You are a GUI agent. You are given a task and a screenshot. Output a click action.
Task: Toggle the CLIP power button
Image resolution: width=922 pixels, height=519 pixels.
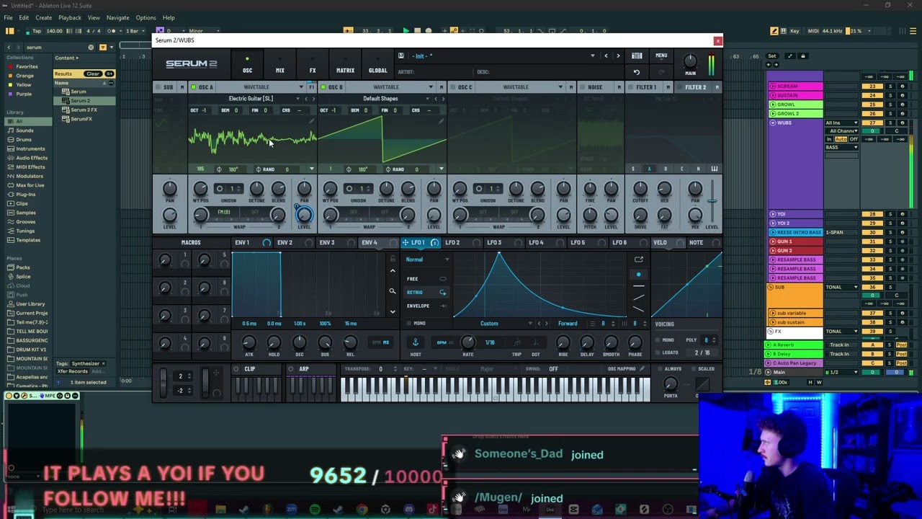click(x=236, y=369)
